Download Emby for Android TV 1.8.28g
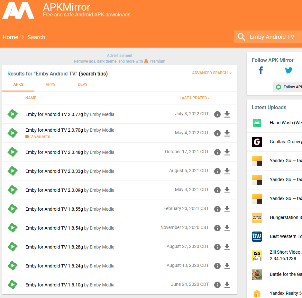The image size is (302, 298). pyautogui.click(x=227, y=247)
